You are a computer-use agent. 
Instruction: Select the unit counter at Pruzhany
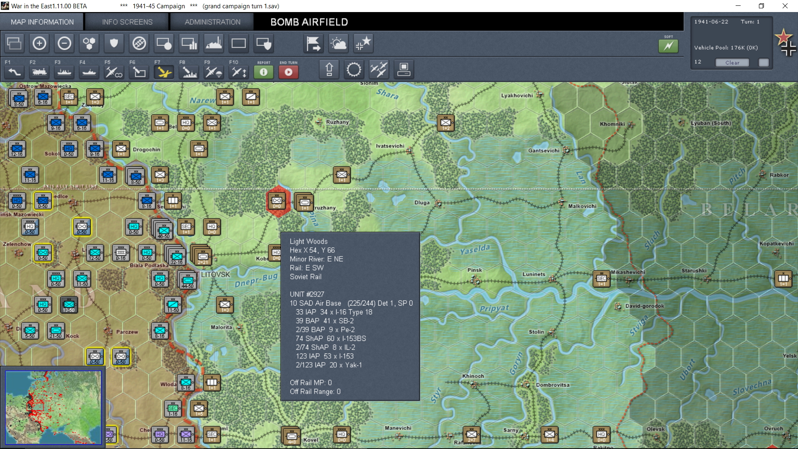(x=304, y=202)
